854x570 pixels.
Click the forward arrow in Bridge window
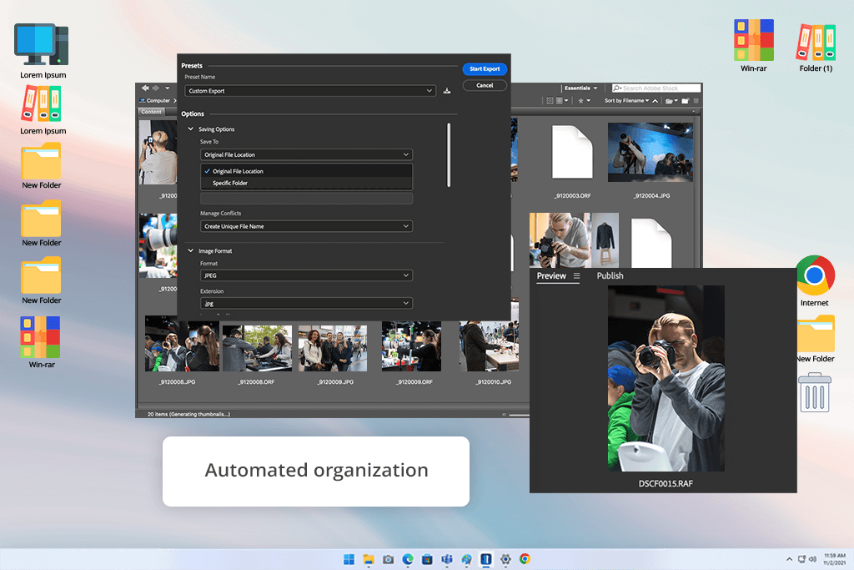(x=156, y=88)
